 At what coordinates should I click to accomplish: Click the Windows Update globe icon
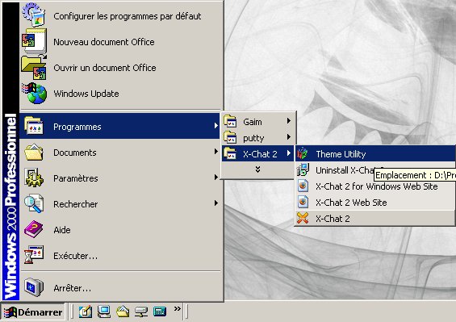point(34,94)
